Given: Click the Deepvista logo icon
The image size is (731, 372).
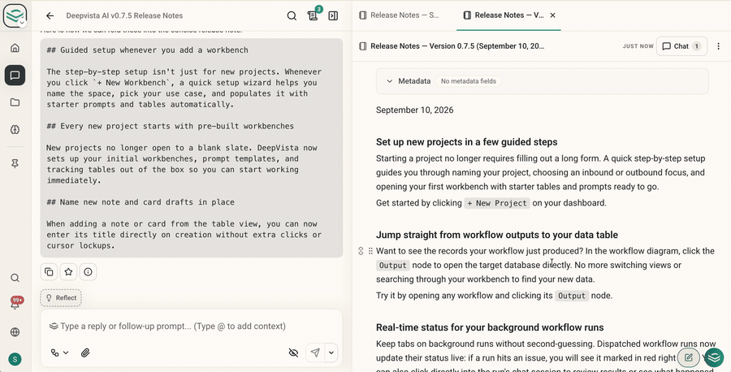Looking at the screenshot, I should pyautogui.click(x=15, y=15).
